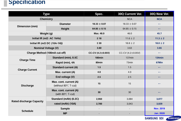Select "(with 80℃ T-cut)" current label
181x121 pixels.
coord(65,94)
